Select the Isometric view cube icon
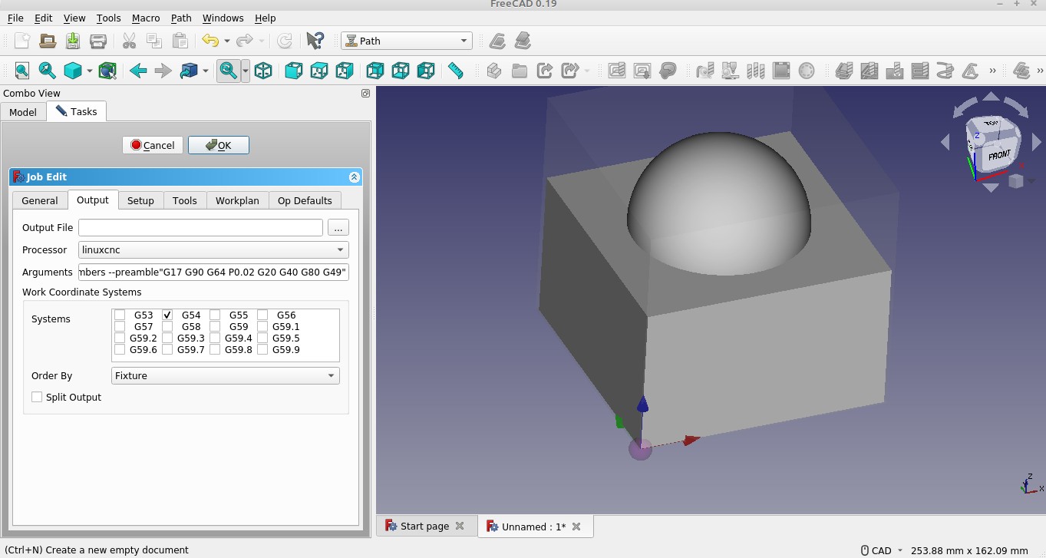Viewport: 1046px width, 558px height. pos(263,71)
